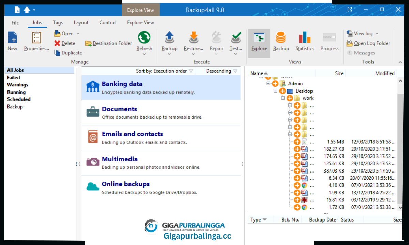Open the Explore View ribbon tab
The width and height of the screenshot is (409, 245).
tap(140, 22)
